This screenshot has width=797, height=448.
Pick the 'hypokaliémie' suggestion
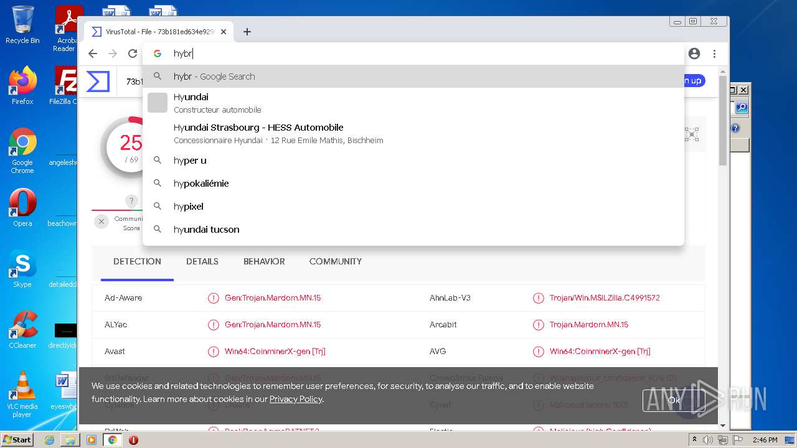(413, 184)
